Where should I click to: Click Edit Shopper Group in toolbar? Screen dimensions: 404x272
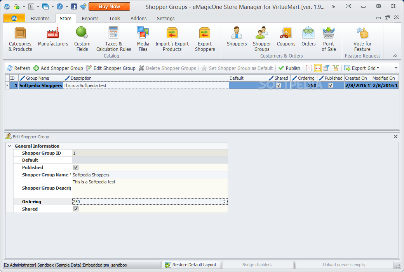pyautogui.click(x=111, y=68)
